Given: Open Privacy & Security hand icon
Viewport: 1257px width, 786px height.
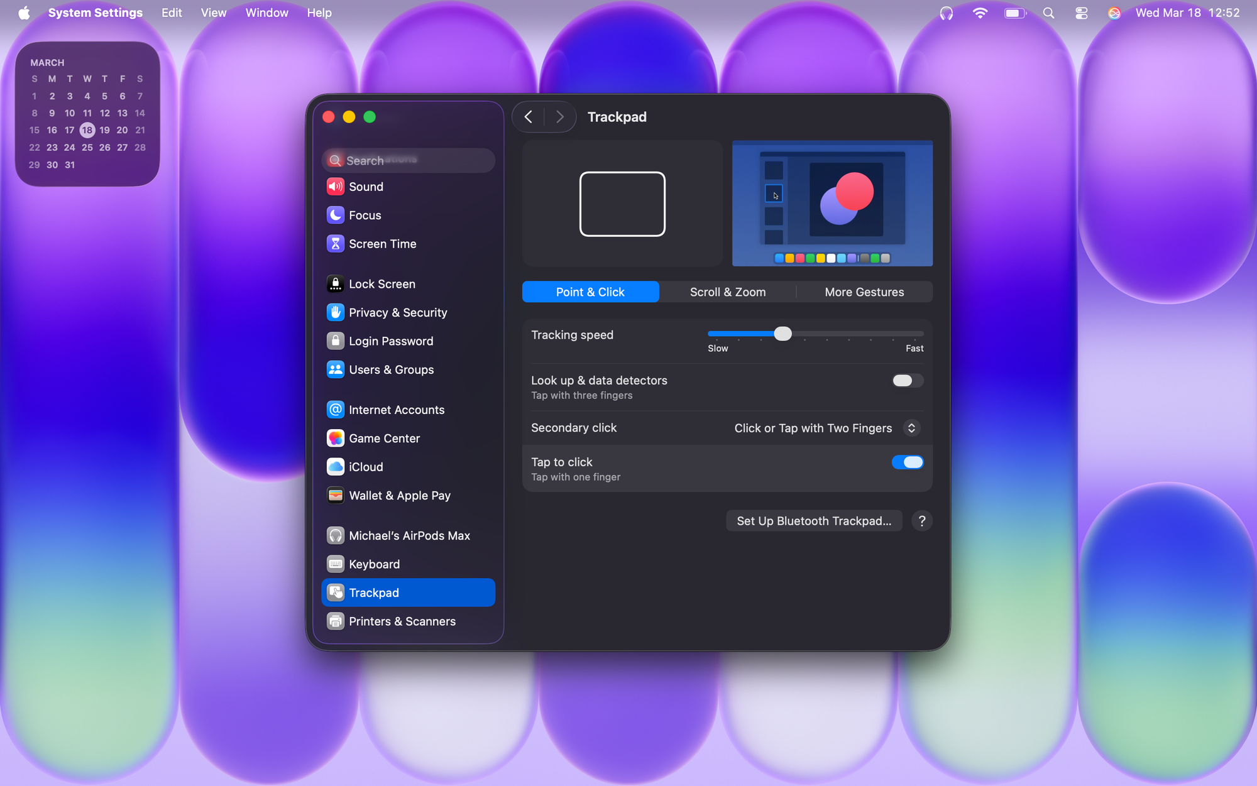Looking at the screenshot, I should point(335,312).
